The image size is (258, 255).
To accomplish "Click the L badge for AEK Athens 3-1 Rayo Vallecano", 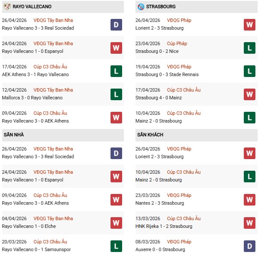I will point(116,71).
